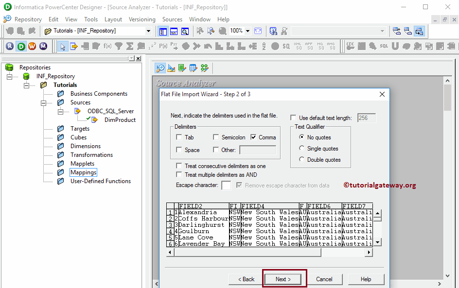The height and width of the screenshot is (288, 459).
Task: Collapse the ODBC_SQL_Server node
Action: pos(61,112)
